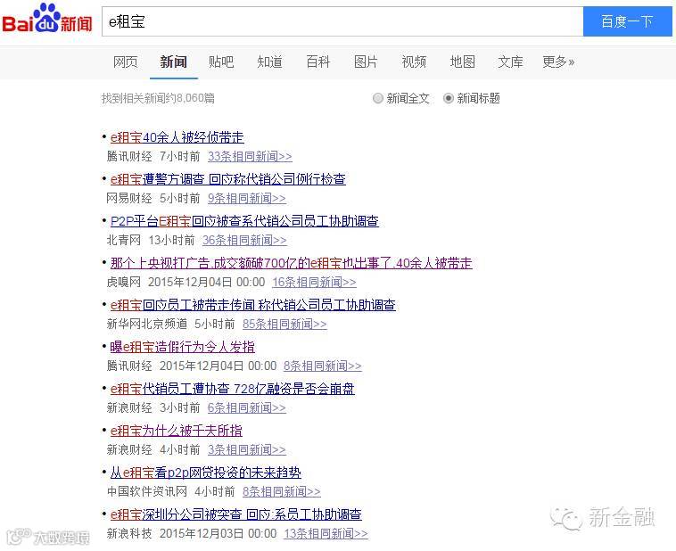Open headline e租宝深圳分公司被突查
The image size is (676, 551).
coord(235,514)
